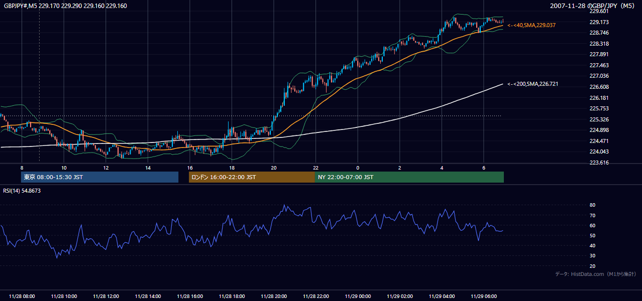Viewport: 642px width, 301px height.
Task: Select the London session bar 16:00-22:00 JST
Action: (x=252, y=177)
